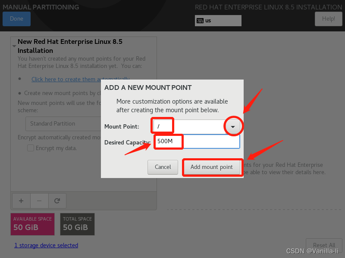Click the RED HAT ENTERPRISE LINUX 8.5 INSTALLATION title

pos(268,7)
